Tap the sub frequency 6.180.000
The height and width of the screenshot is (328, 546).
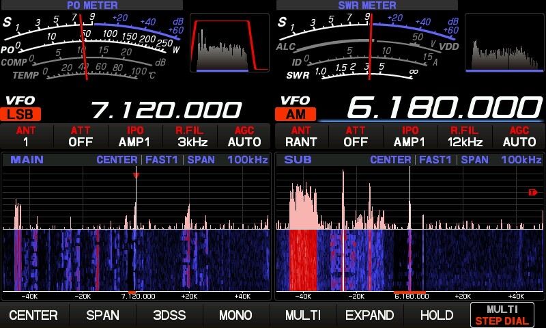[445, 107]
